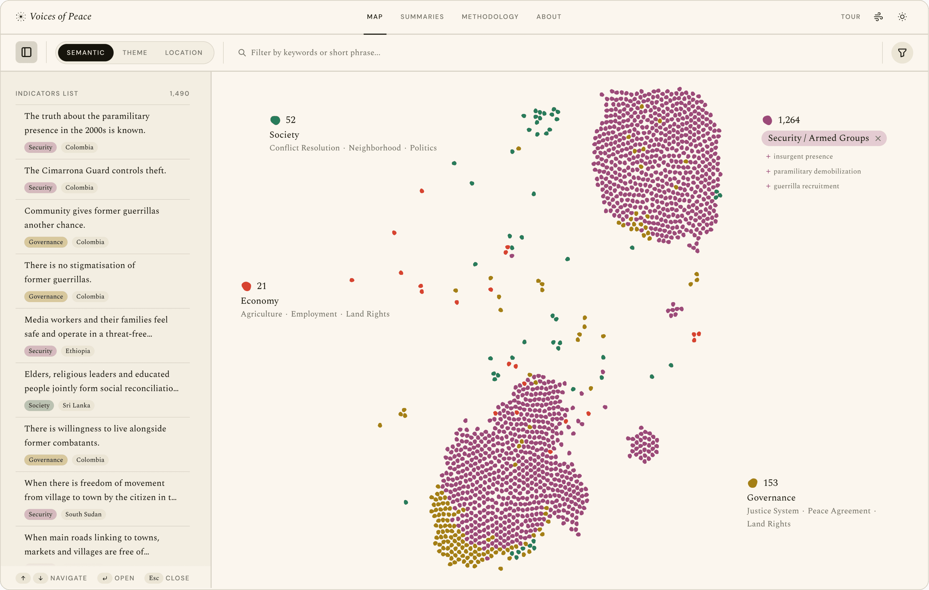
Task: Switch to Theme view mode
Action: 135,52
